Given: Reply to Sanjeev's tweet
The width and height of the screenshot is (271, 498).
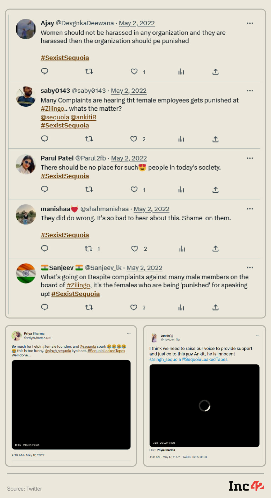Looking at the screenshot, I should [44, 307].
